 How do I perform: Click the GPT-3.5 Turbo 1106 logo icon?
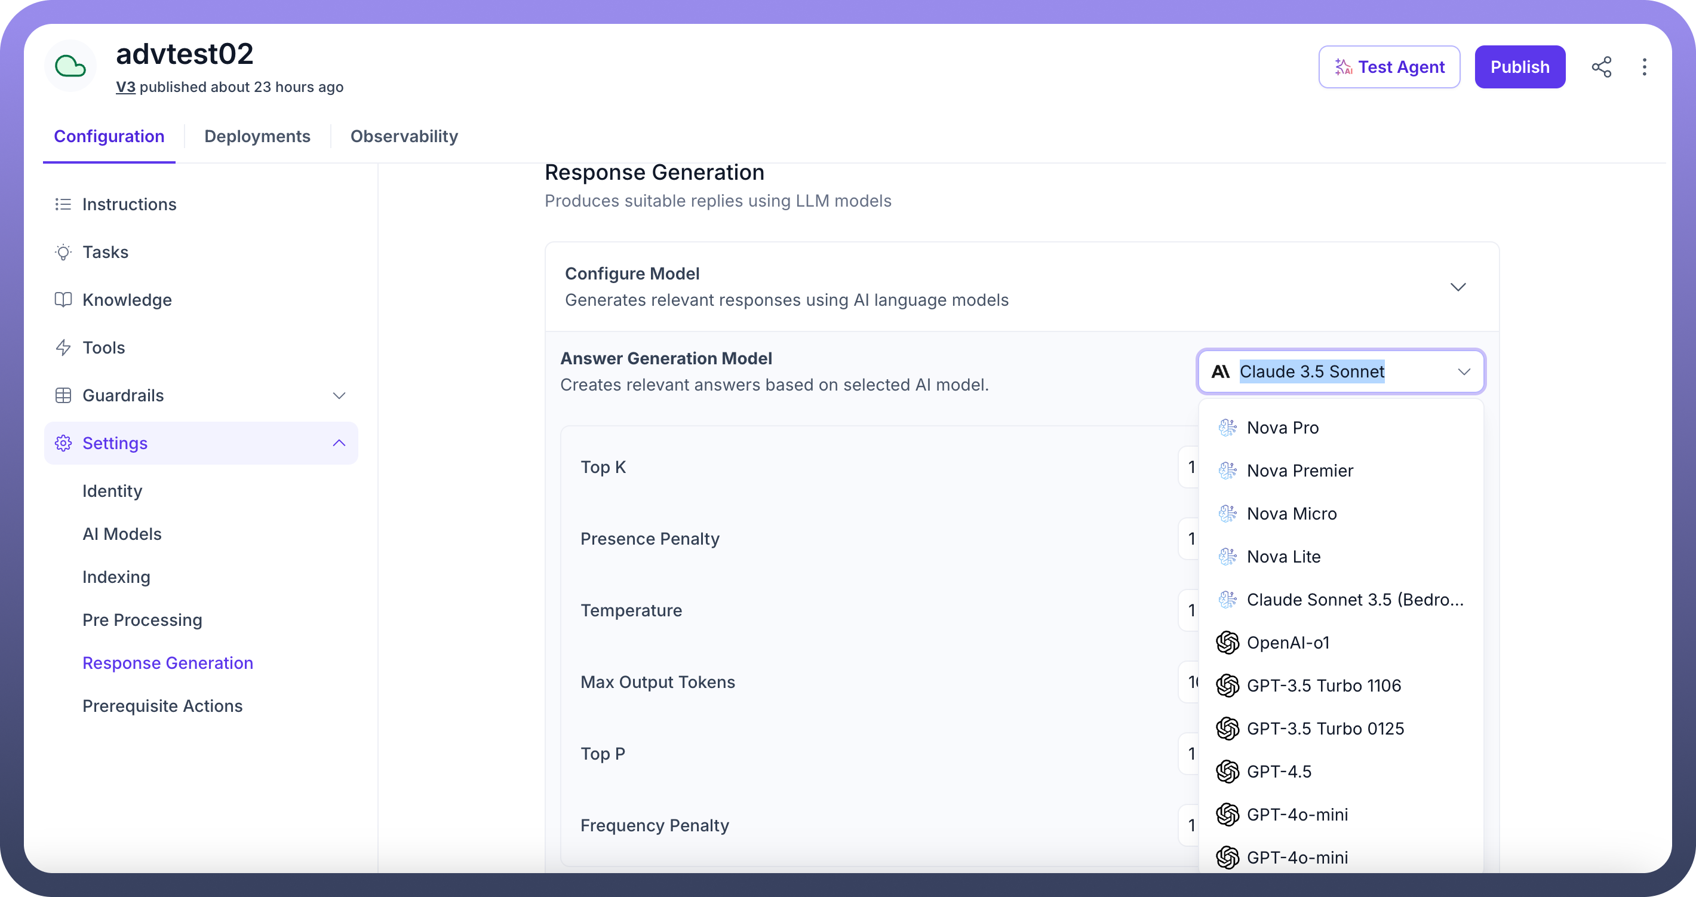click(1227, 686)
